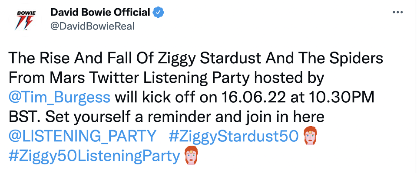
Task: Click the blue verified checkmark badge
Action: [159, 12]
